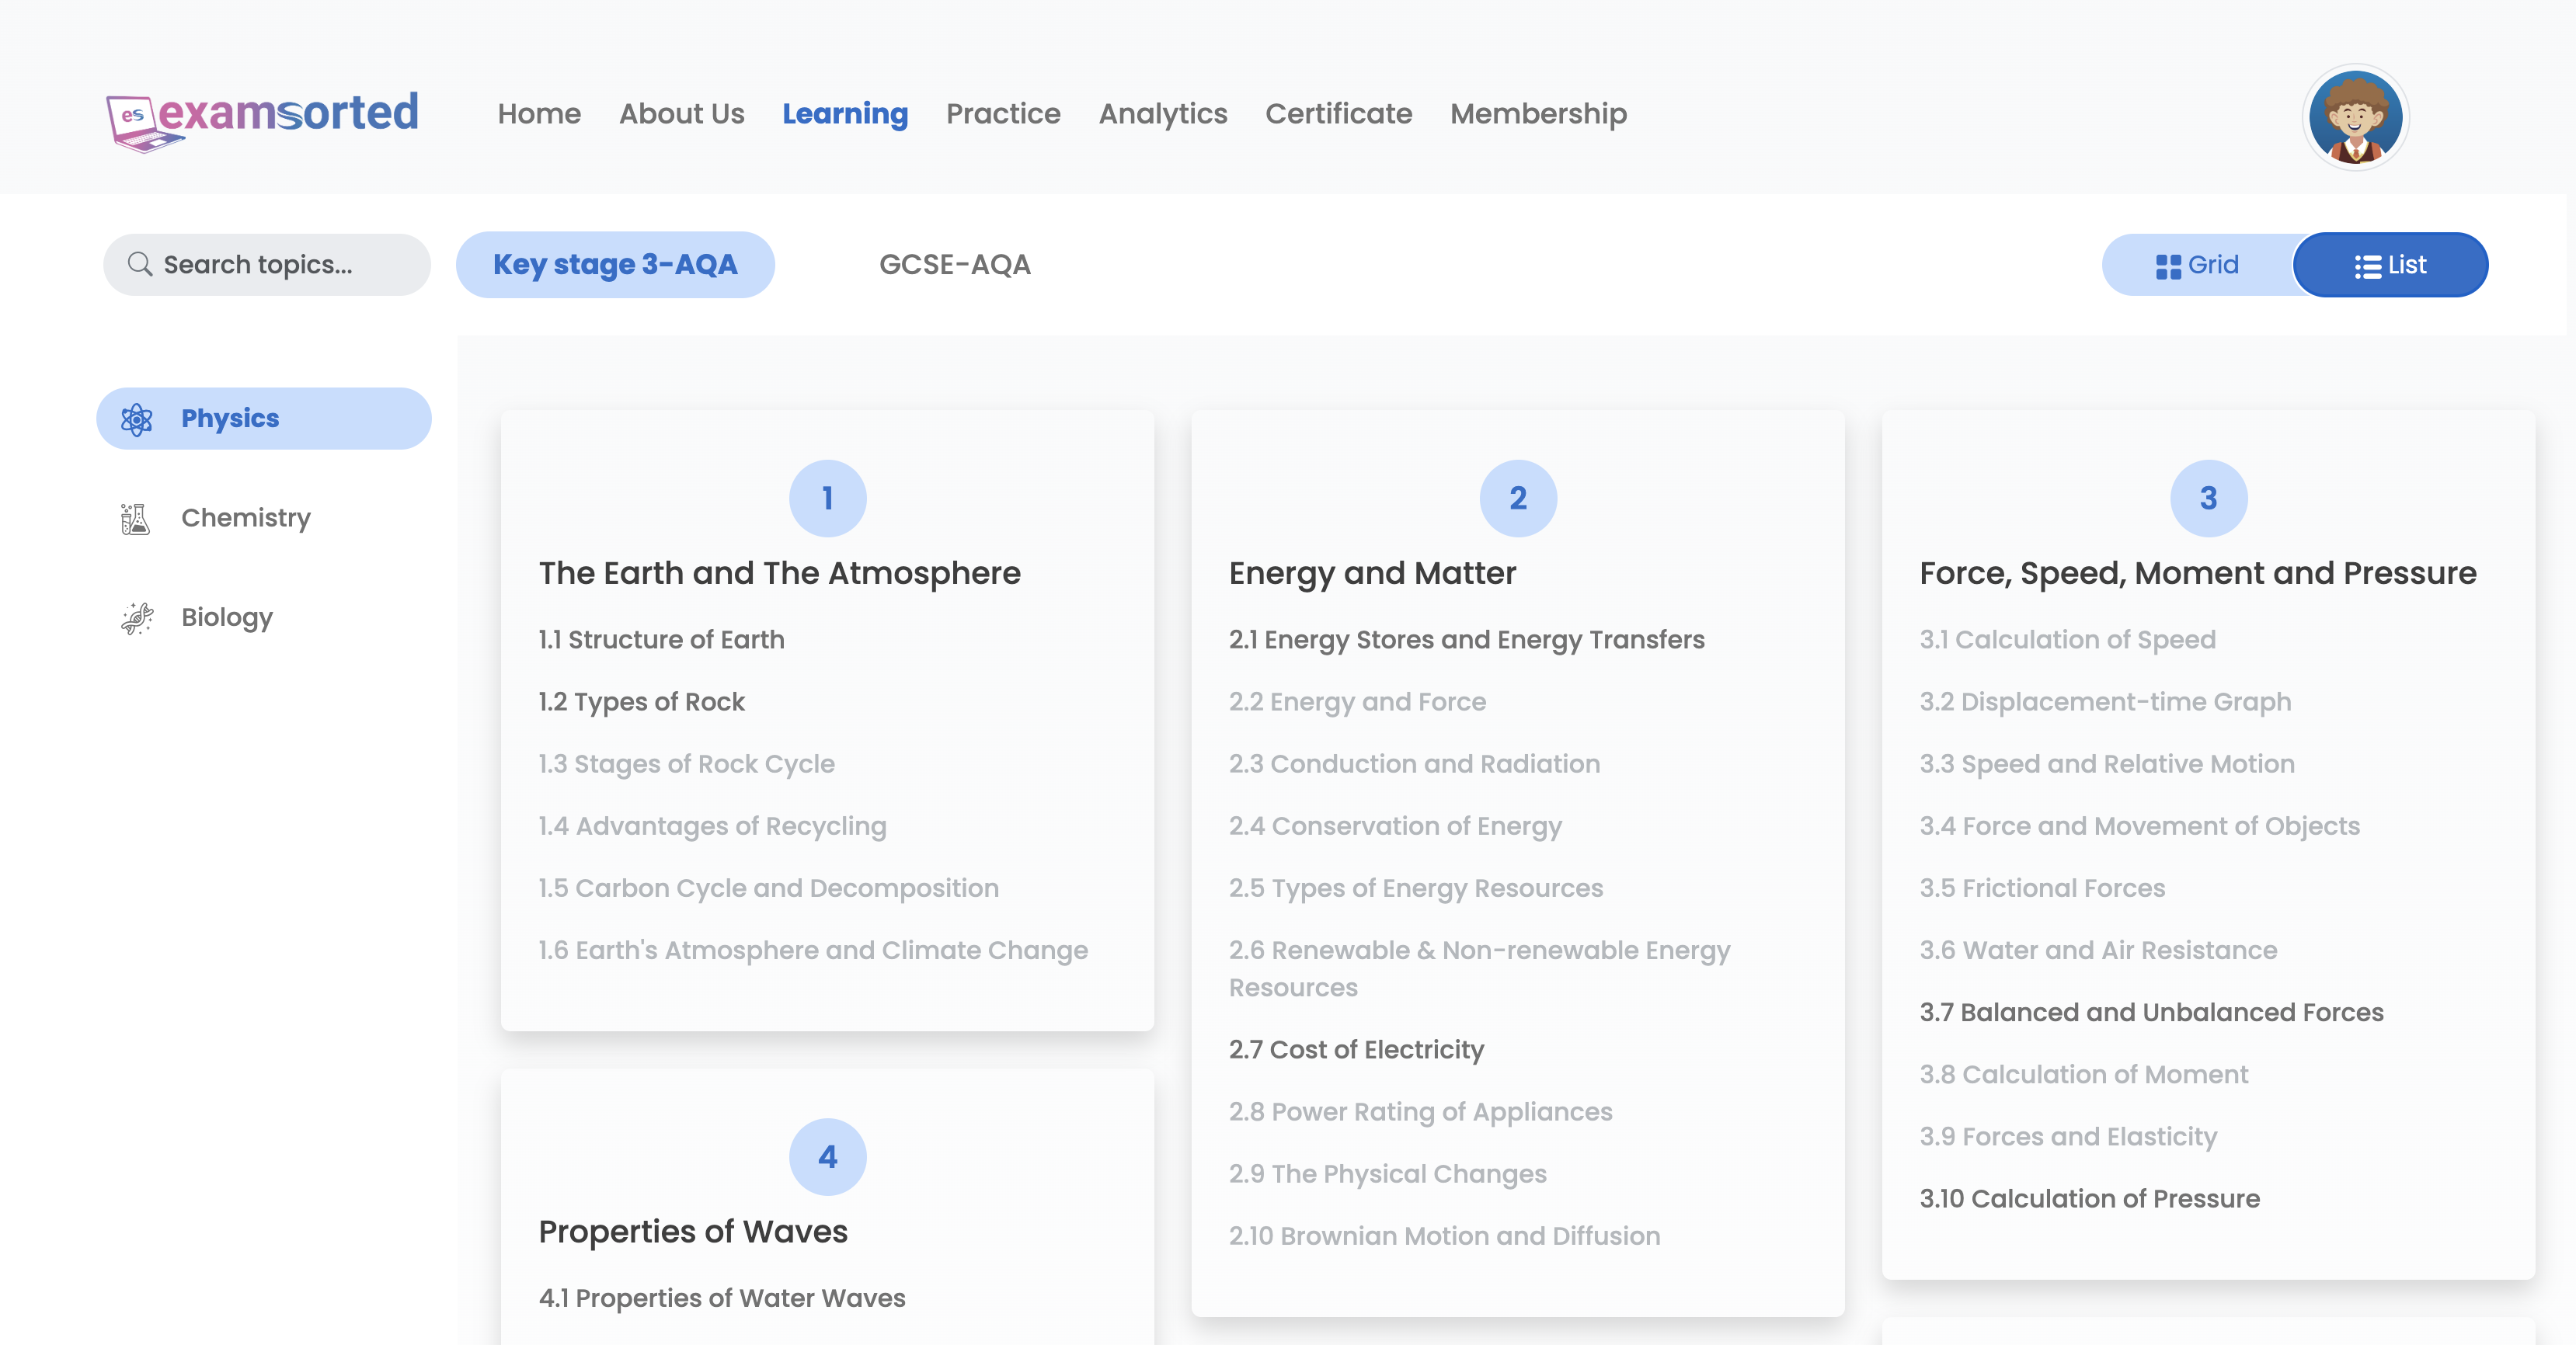Click the Properties of Waves heading

click(x=692, y=1231)
